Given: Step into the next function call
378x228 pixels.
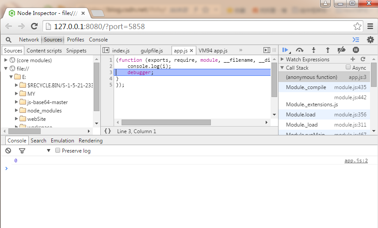Looking at the screenshot, I should [313, 50].
